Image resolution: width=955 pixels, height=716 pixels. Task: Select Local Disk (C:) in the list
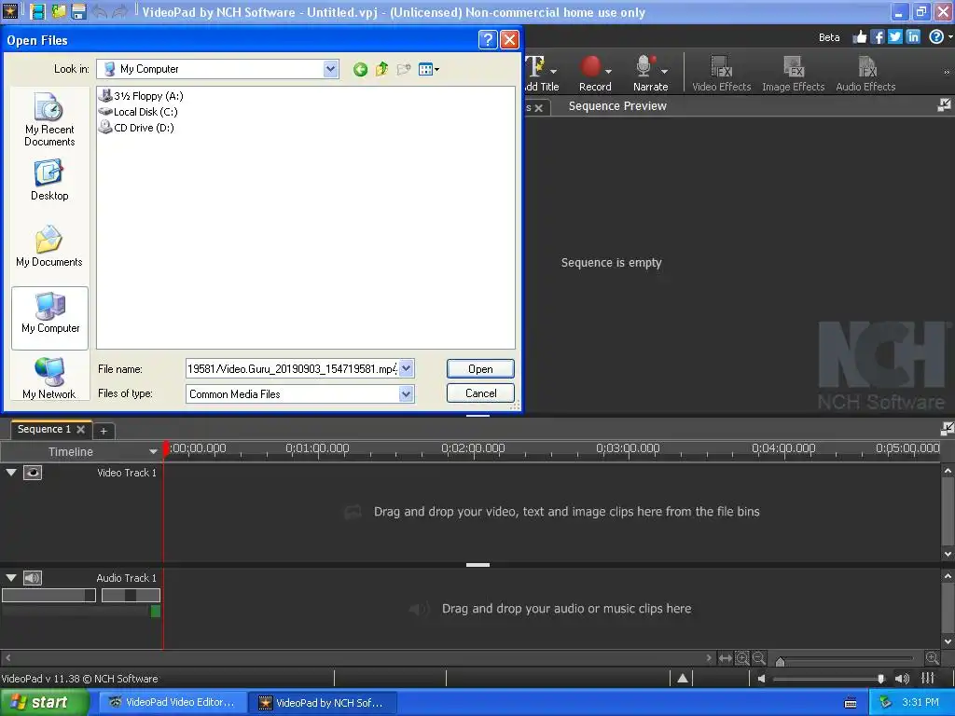coord(138,112)
